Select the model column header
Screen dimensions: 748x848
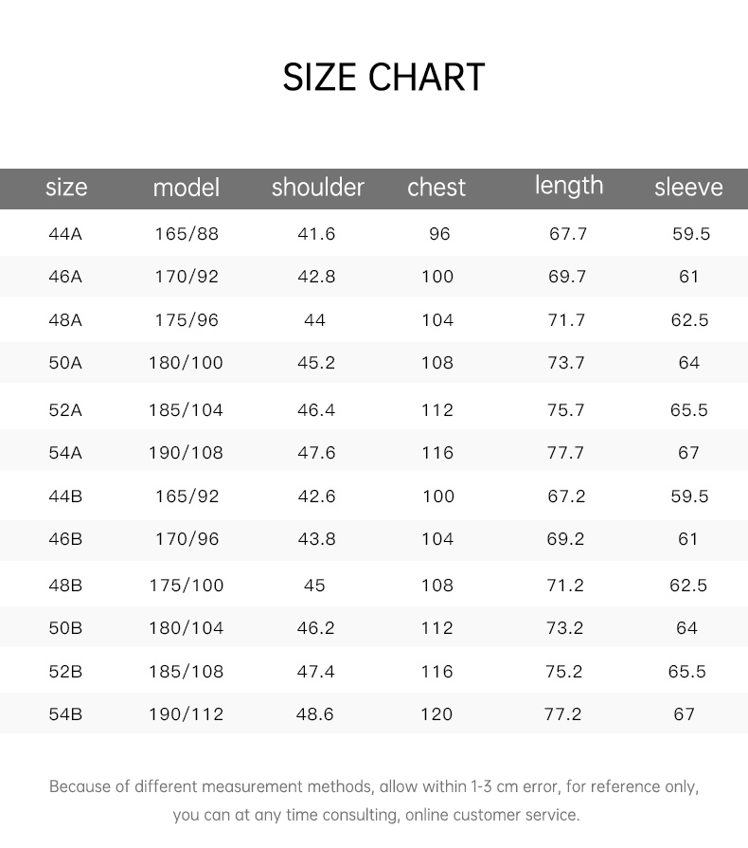[187, 188]
